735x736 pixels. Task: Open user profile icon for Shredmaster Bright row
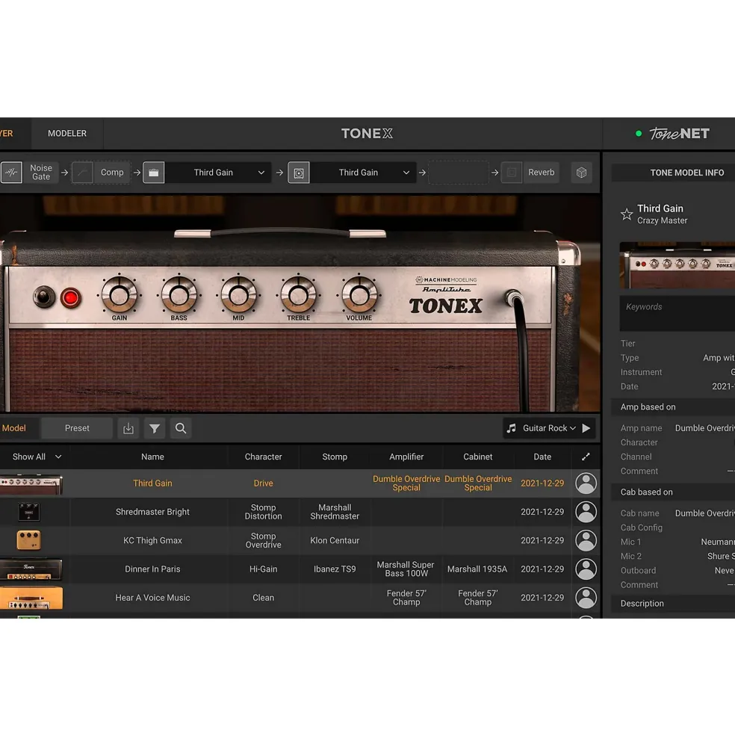586,512
